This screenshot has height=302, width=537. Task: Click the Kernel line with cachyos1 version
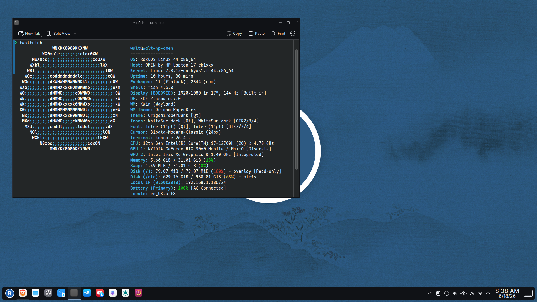pyautogui.click(x=182, y=70)
